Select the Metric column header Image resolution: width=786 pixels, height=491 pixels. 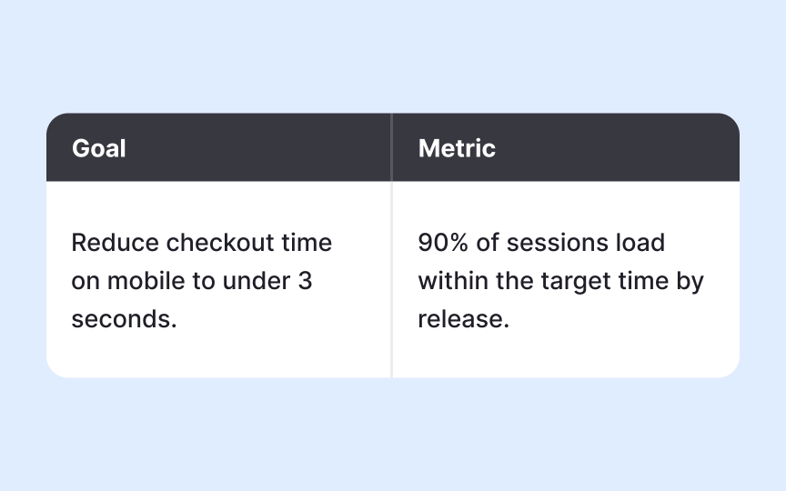(457, 148)
